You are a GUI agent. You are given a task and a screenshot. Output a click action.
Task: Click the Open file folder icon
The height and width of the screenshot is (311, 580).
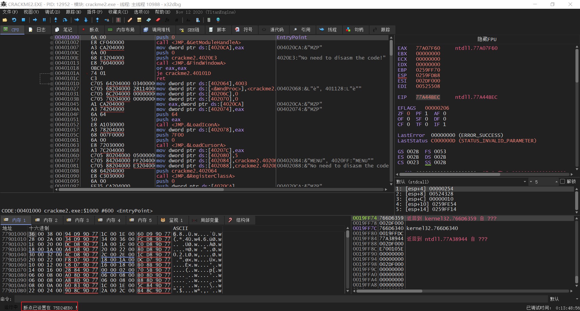point(5,20)
